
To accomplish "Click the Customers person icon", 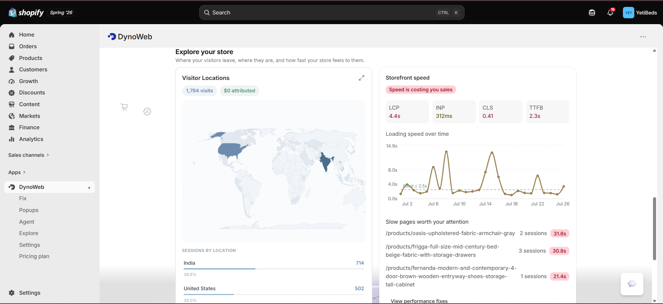I will tap(12, 70).
